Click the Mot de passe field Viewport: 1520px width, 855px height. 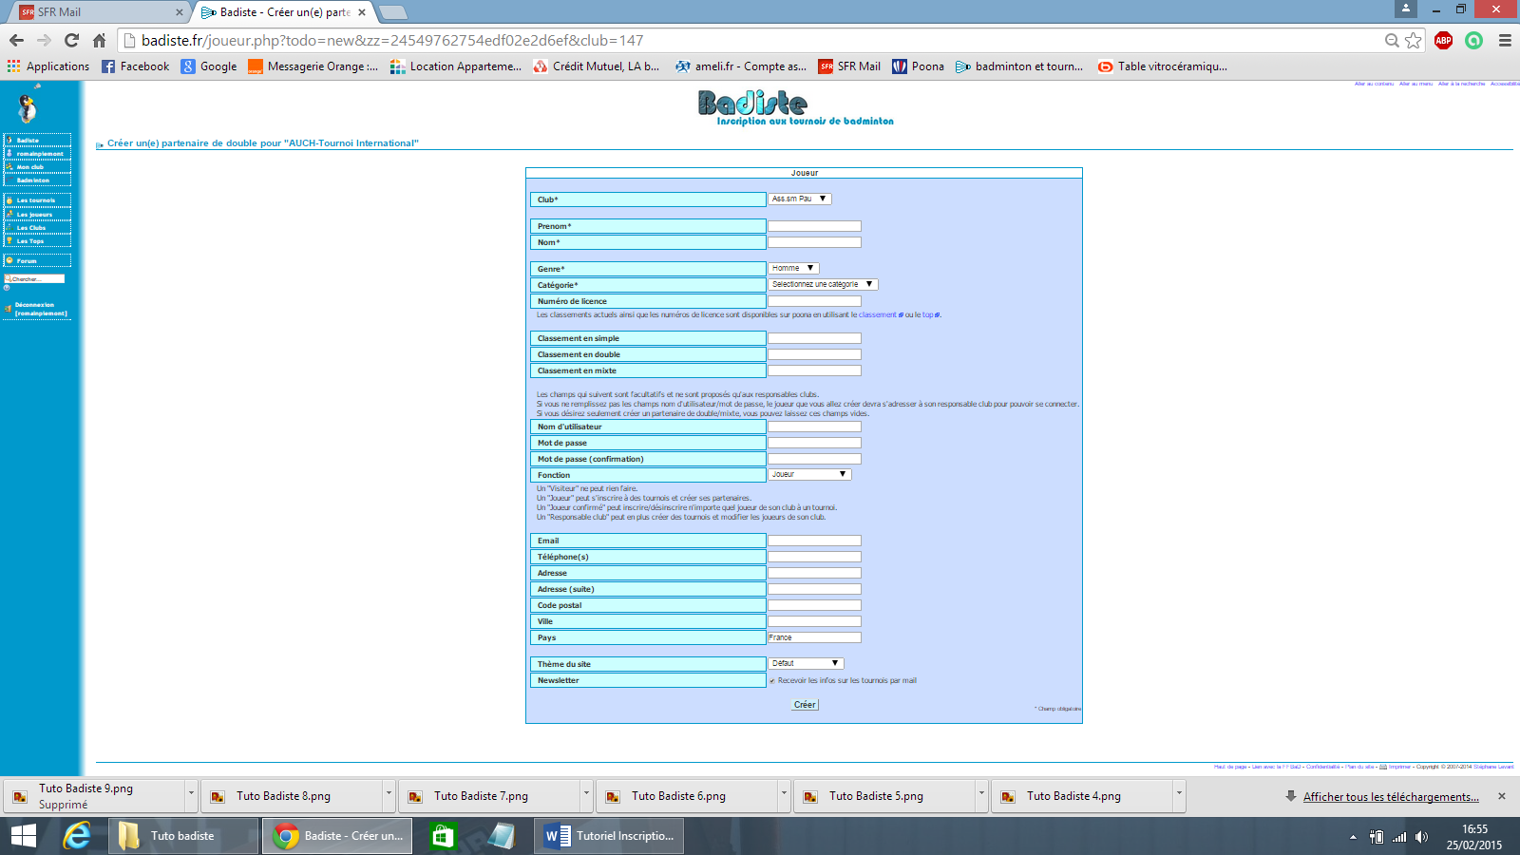[x=814, y=443]
